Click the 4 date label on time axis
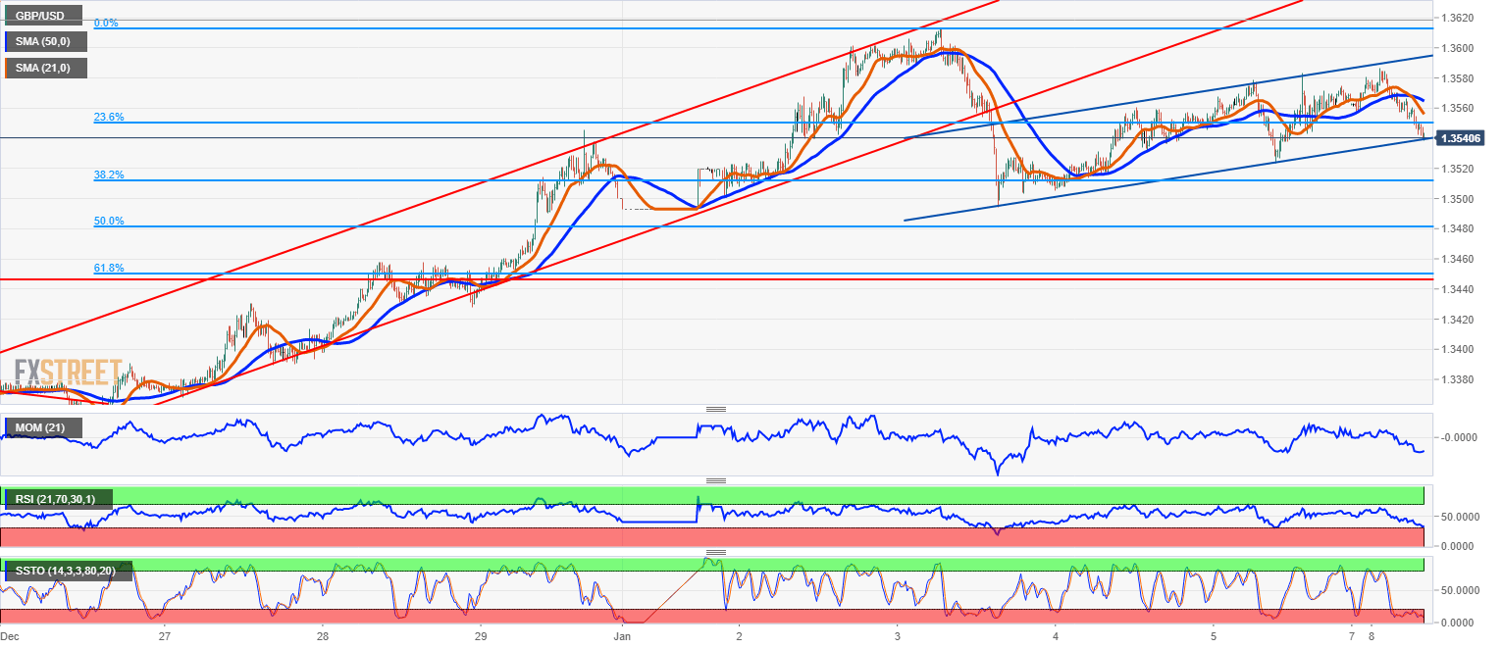The image size is (1502, 649). click(1055, 636)
